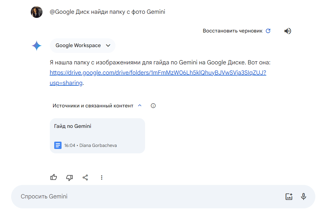Listen to response via speaker icon
This screenshot has height=211, width=325.
click(x=287, y=31)
